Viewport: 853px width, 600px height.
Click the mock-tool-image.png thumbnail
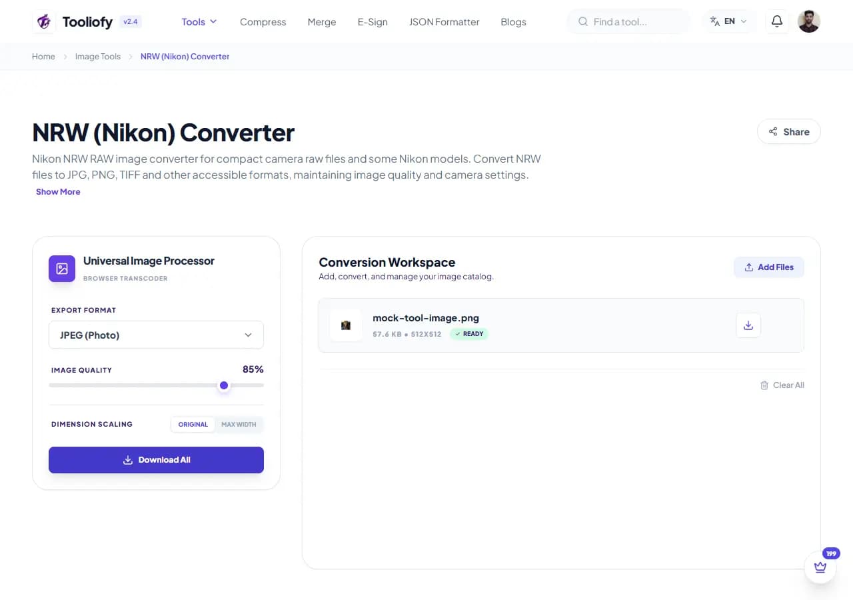pyautogui.click(x=346, y=325)
